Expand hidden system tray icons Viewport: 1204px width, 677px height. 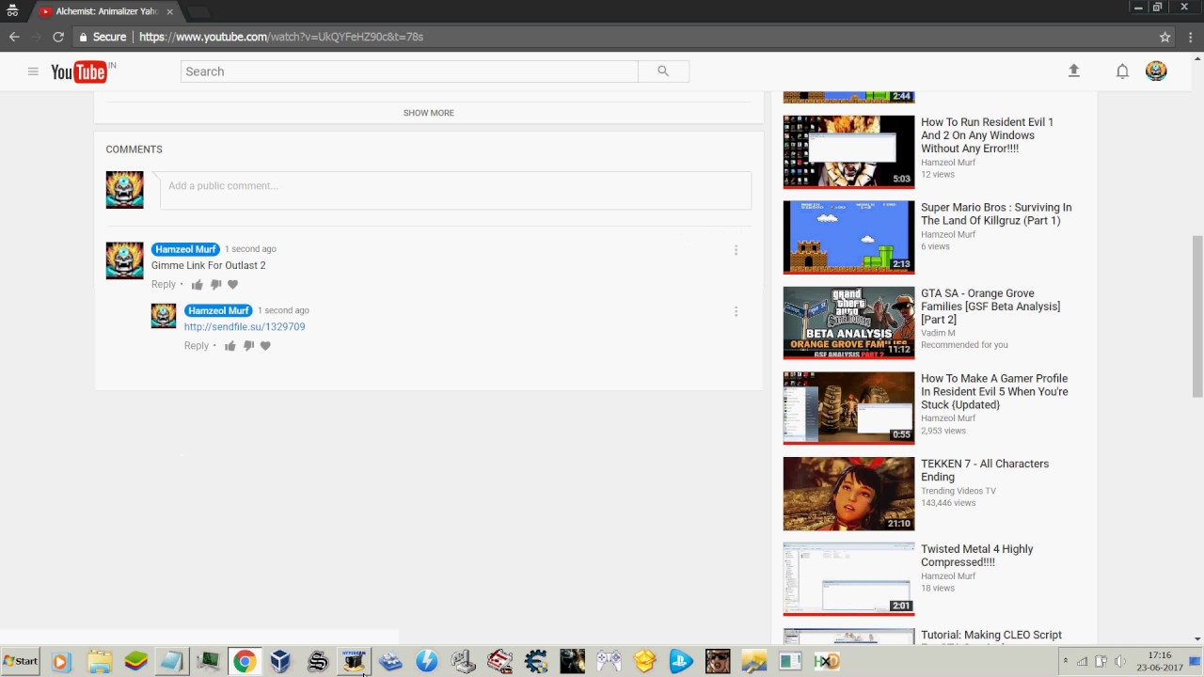point(1066,661)
